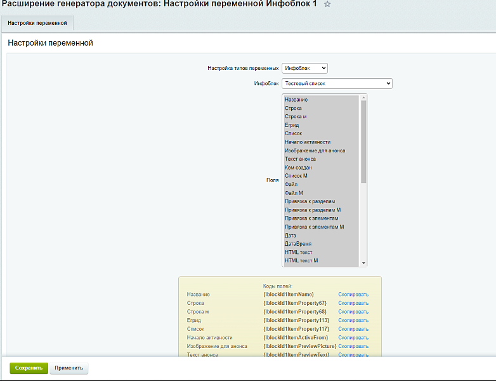Select Кем создан in the fields list
Image resolution: width=496 pixels, height=381 pixels.
(x=298, y=168)
